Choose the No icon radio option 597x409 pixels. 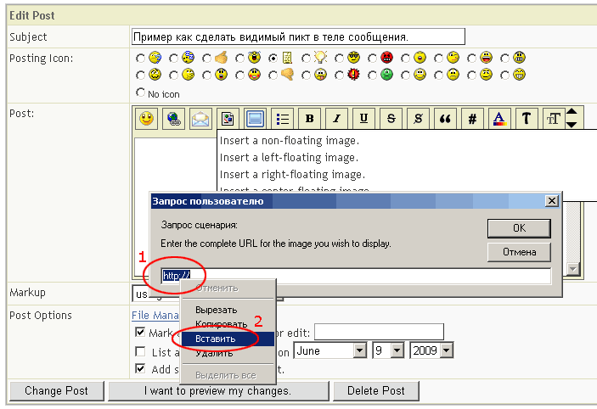click(140, 92)
